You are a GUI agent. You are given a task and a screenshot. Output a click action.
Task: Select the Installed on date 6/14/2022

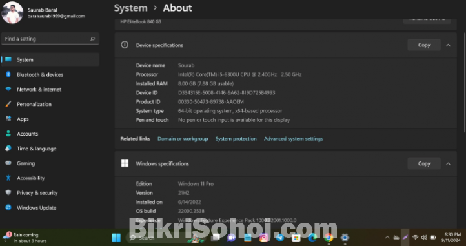click(189, 202)
